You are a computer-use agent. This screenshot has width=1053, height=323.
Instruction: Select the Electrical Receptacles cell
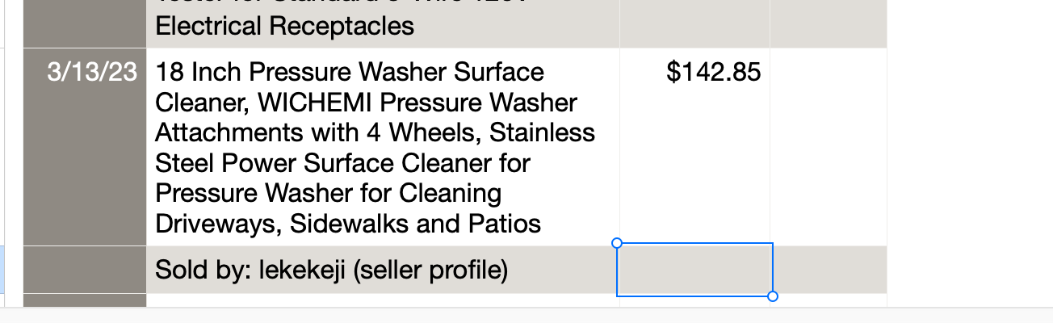[383, 23]
